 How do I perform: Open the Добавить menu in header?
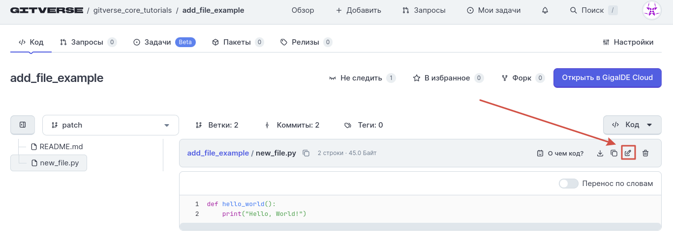(x=358, y=10)
